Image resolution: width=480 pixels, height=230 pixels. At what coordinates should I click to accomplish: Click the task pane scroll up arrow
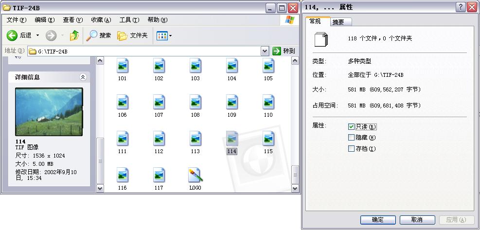(x=100, y=61)
